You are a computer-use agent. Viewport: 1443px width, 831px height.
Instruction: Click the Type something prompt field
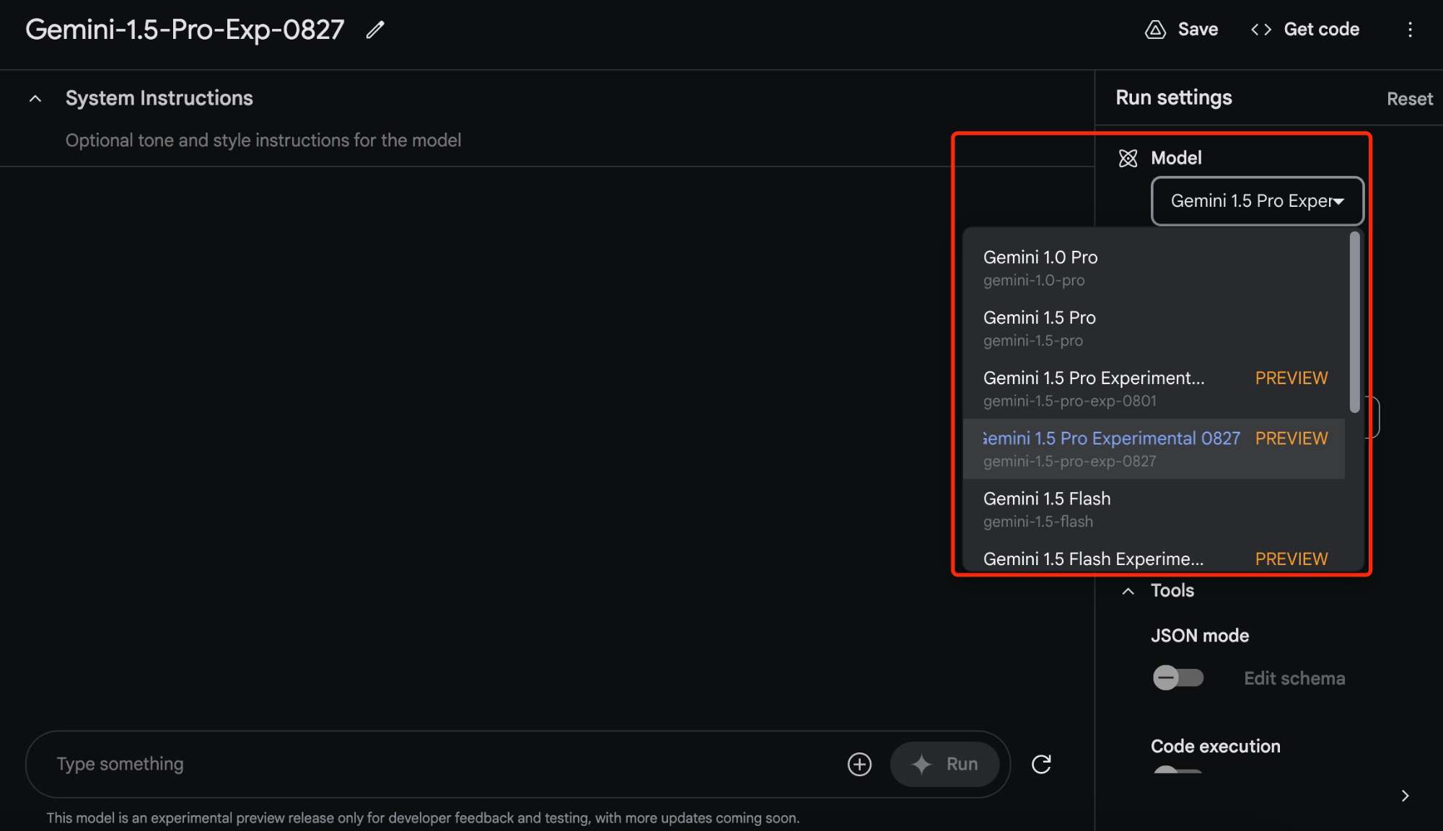[x=433, y=764]
